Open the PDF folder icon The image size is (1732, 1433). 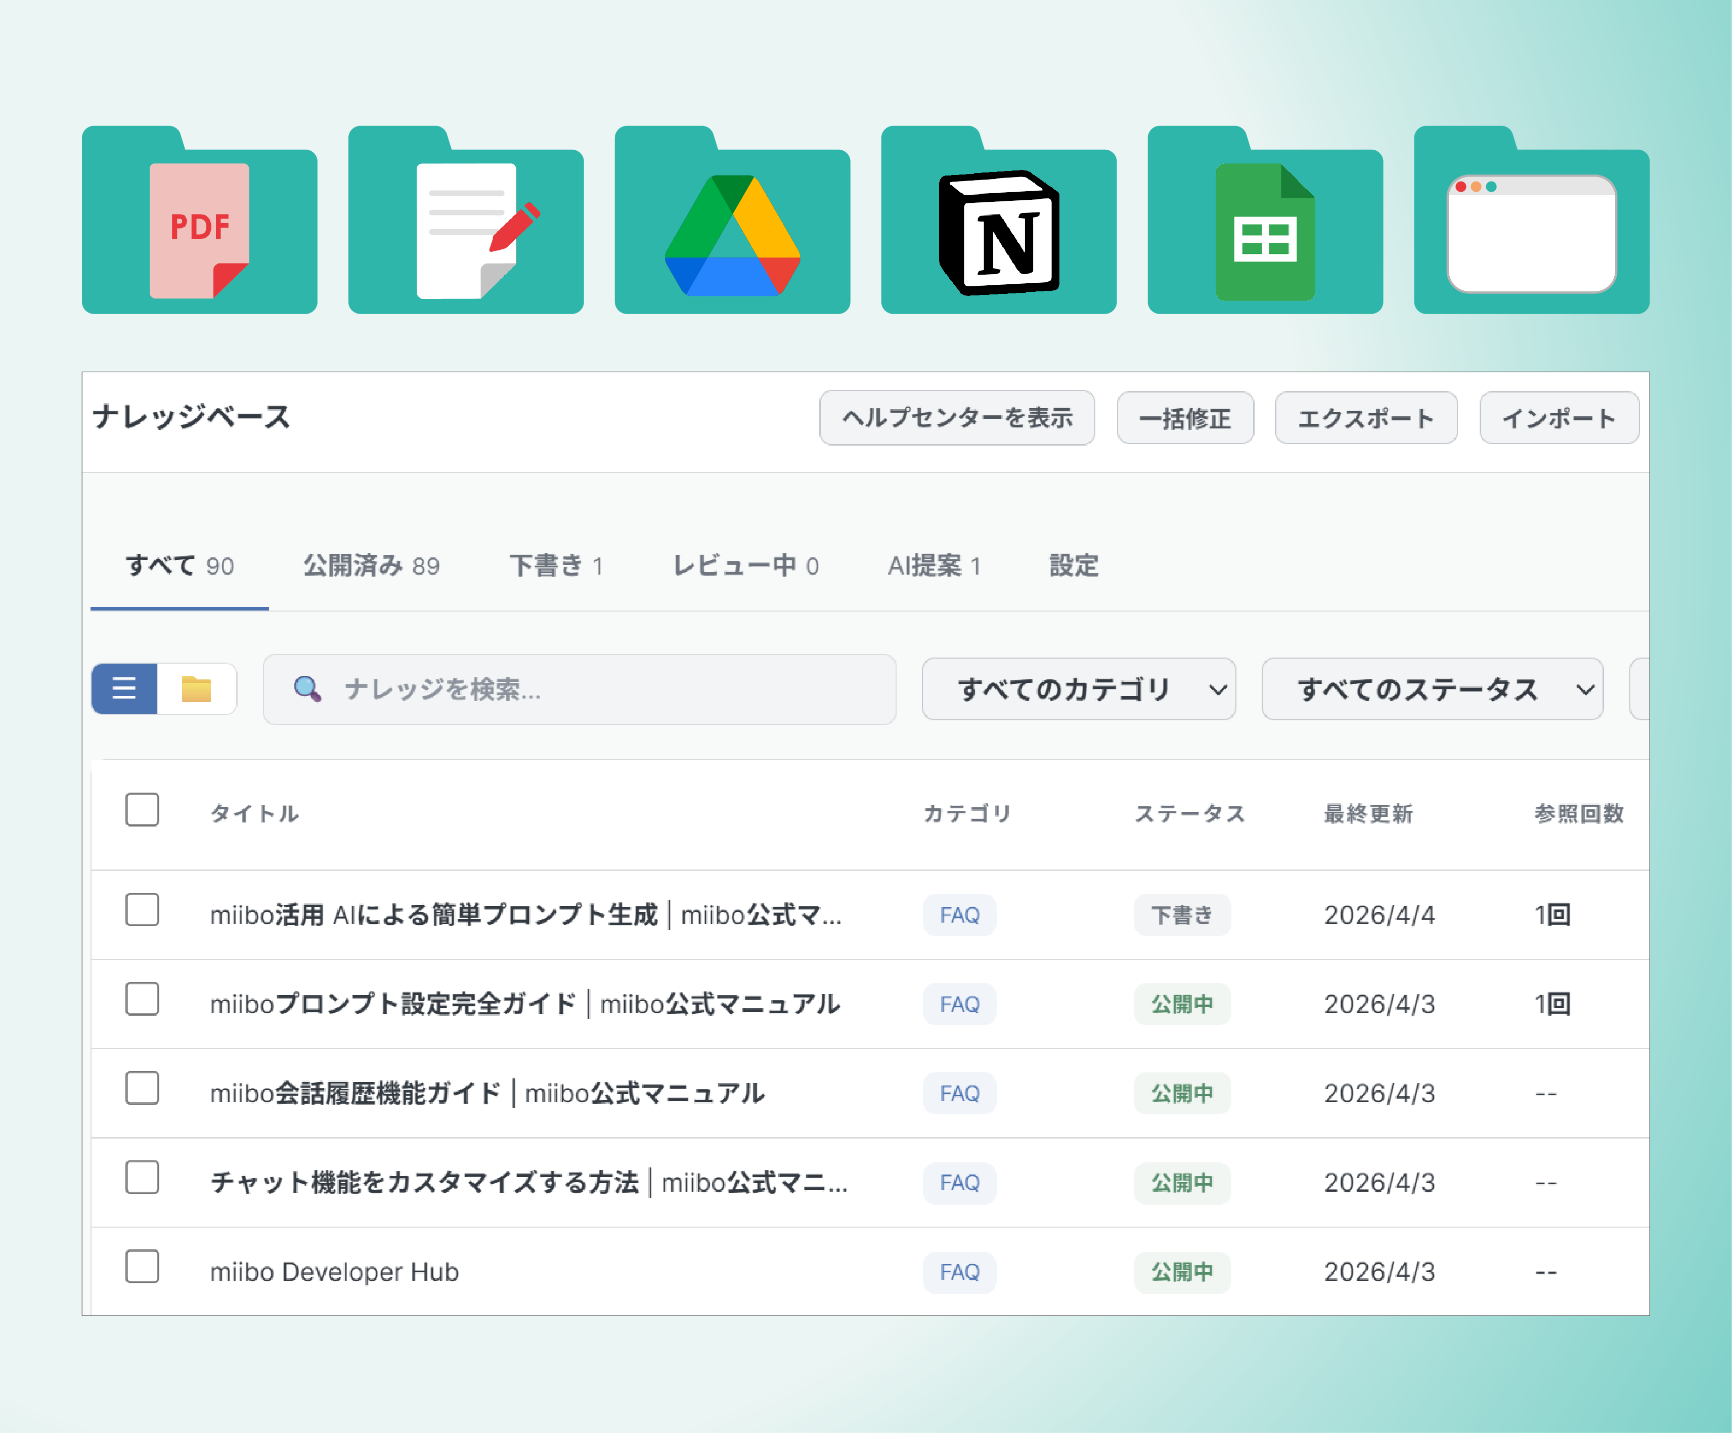[x=200, y=220]
